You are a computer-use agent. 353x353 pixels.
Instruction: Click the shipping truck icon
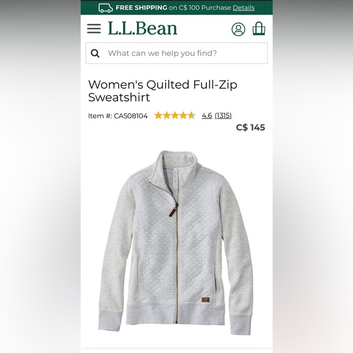coord(105,8)
